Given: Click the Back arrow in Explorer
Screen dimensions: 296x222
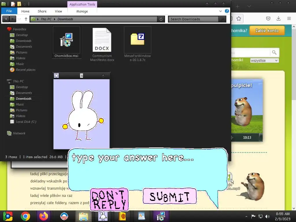Looking at the screenshot, I should pyautogui.click(x=6, y=19).
